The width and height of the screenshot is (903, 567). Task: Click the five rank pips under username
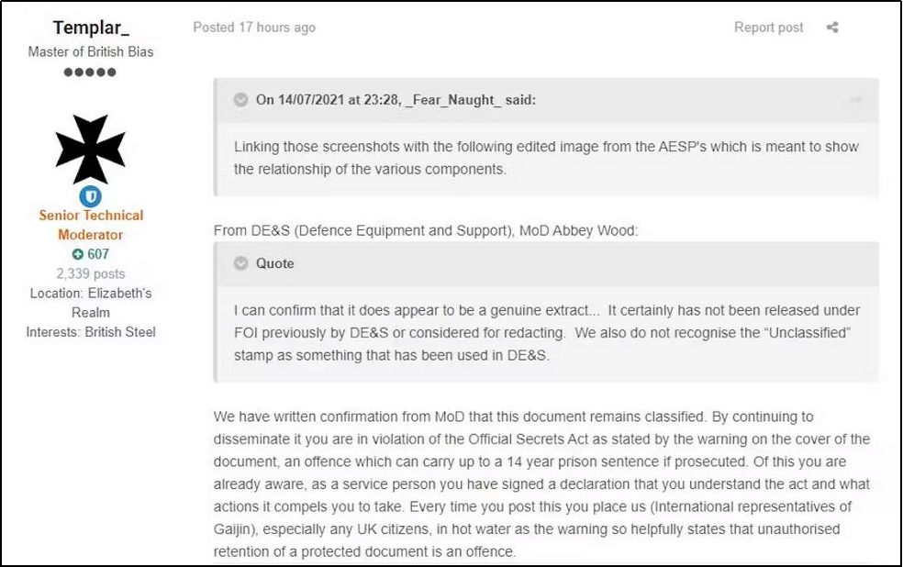click(90, 72)
